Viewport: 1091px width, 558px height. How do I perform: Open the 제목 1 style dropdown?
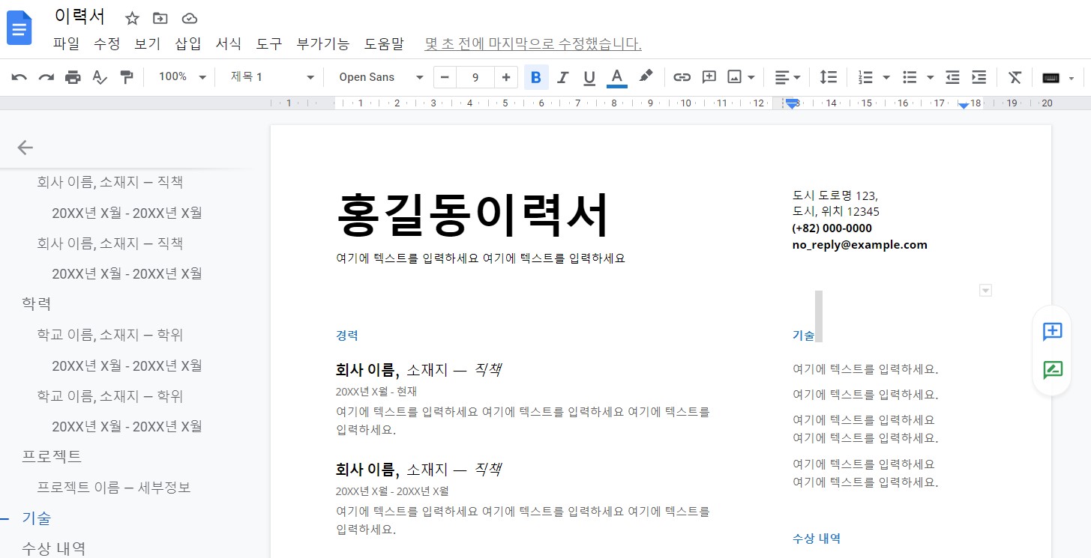[x=272, y=77]
